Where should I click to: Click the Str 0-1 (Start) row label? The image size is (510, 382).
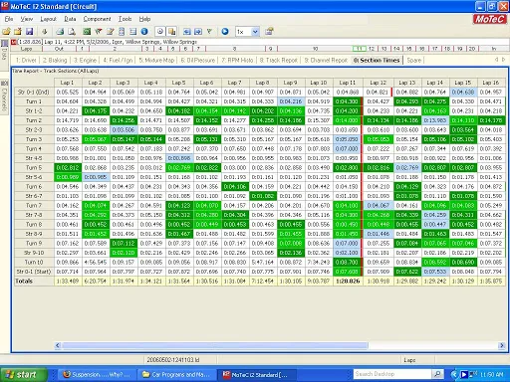click(34, 272)
